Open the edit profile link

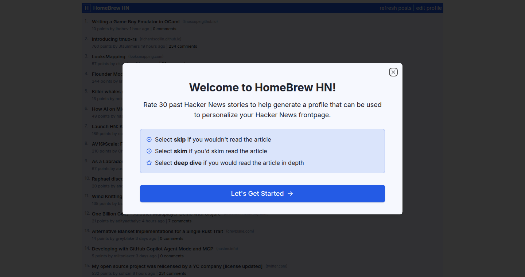point(429,8)
